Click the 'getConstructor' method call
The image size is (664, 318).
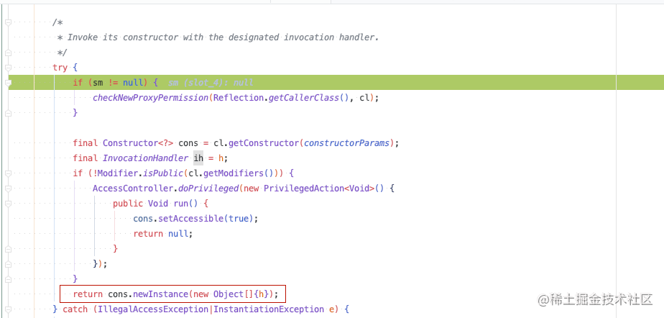click(x=264, y=143)
